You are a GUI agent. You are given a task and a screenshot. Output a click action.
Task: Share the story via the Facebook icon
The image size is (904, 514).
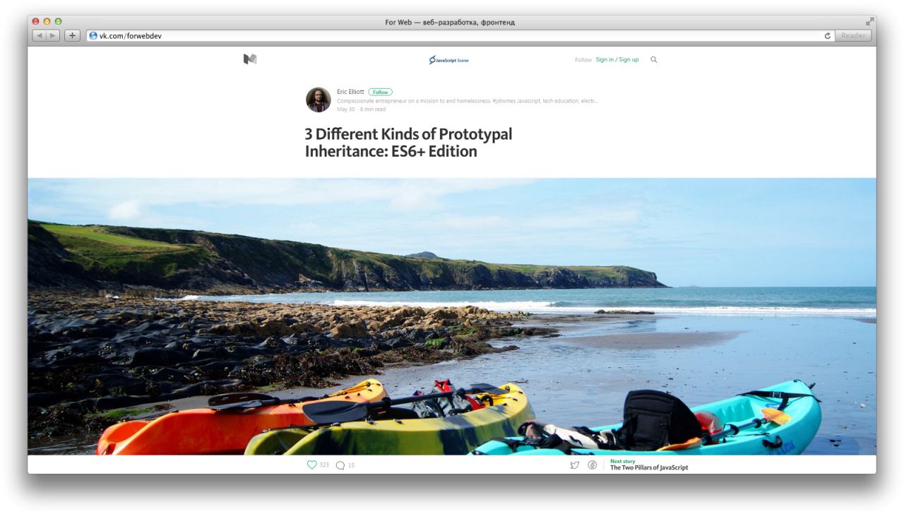(x=593, y=465)
